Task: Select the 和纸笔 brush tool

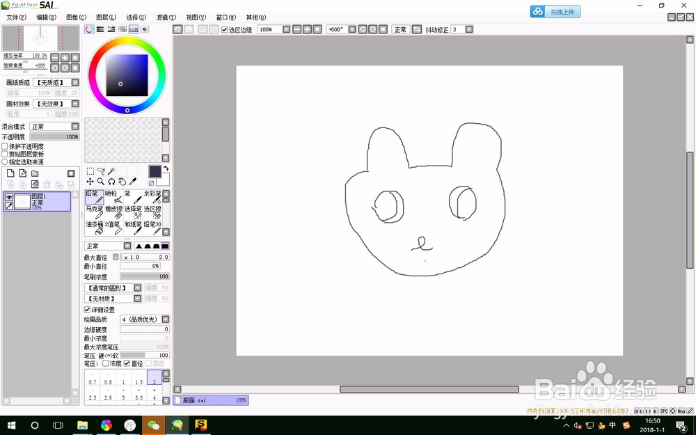Action: 133,228
